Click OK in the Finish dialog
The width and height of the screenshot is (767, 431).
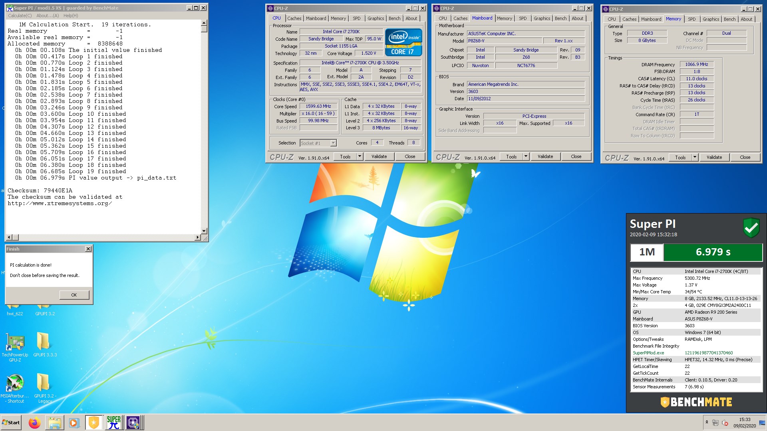(x=74, y=295)
